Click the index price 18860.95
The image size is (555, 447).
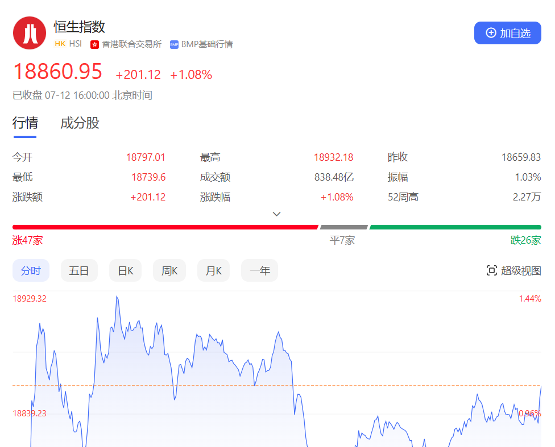coord(57,72)
